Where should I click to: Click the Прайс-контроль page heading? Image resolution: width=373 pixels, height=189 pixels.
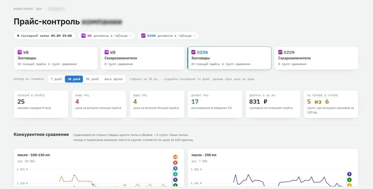(47, 22)
